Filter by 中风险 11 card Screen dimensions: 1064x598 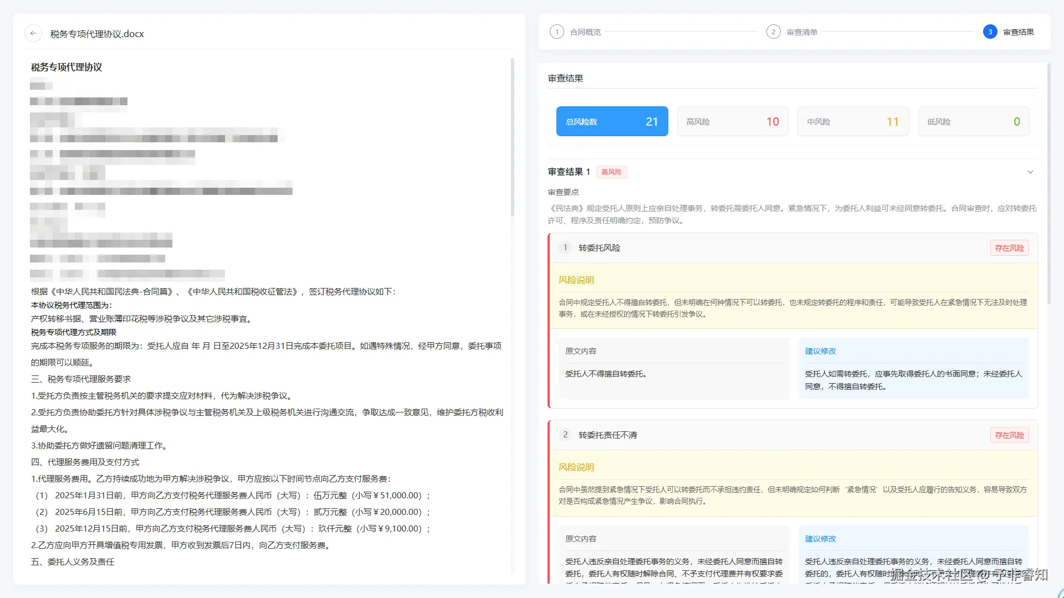click(852, 121)
